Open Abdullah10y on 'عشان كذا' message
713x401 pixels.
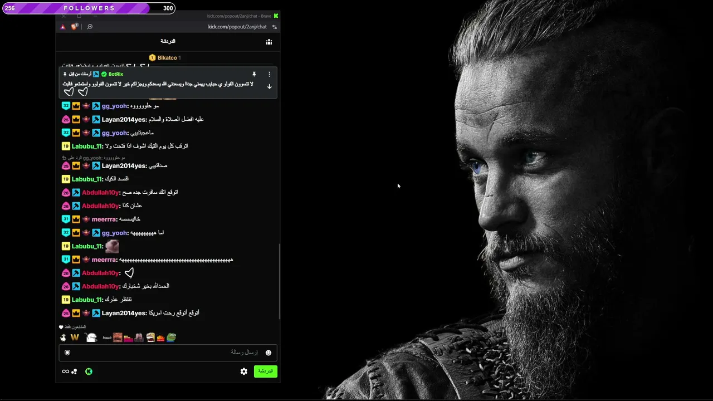tap(100, 206)
